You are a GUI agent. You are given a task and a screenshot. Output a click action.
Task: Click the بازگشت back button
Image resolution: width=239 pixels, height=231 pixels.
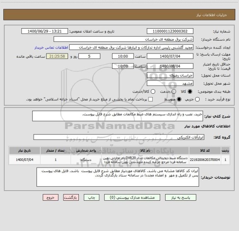[x=71, y=197]
